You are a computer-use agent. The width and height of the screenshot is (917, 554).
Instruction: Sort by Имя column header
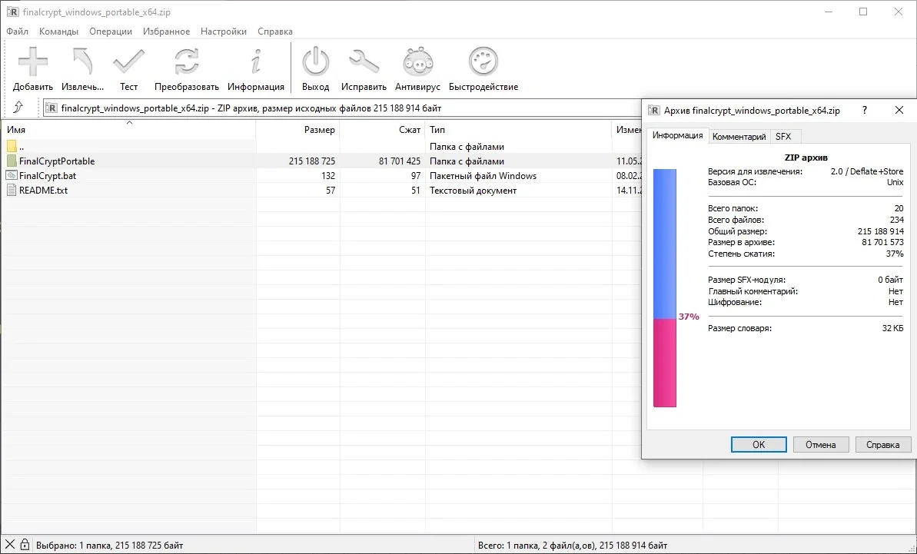point(128,130)
